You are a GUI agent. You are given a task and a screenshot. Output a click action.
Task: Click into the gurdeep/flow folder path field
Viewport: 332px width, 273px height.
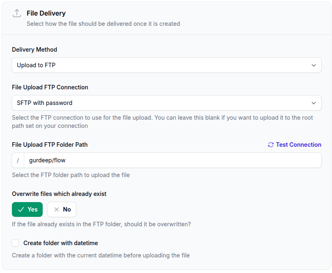(x=172, y=160)
